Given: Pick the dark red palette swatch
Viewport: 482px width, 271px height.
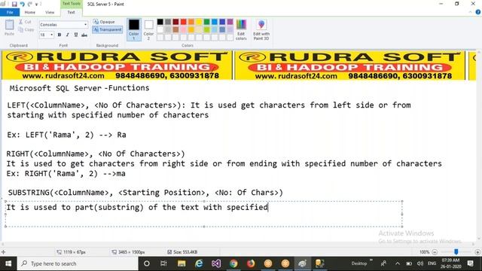Looking at the screenshot, I should point(175,22).
